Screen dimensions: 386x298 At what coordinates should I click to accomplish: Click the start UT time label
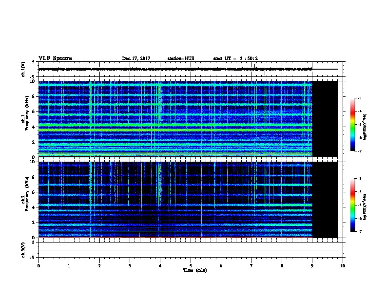tap(235, 58)
